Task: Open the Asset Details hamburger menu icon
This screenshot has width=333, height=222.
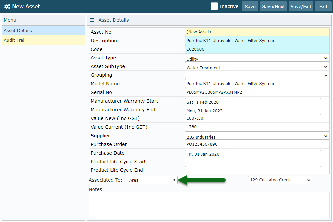Action: (x=92, y=20)
